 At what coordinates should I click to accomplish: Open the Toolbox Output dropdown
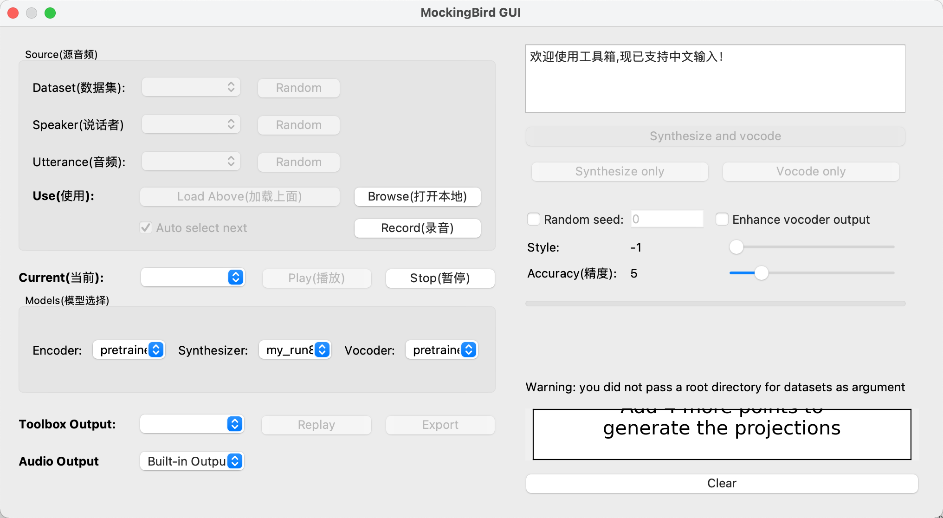tap(192, 424)
